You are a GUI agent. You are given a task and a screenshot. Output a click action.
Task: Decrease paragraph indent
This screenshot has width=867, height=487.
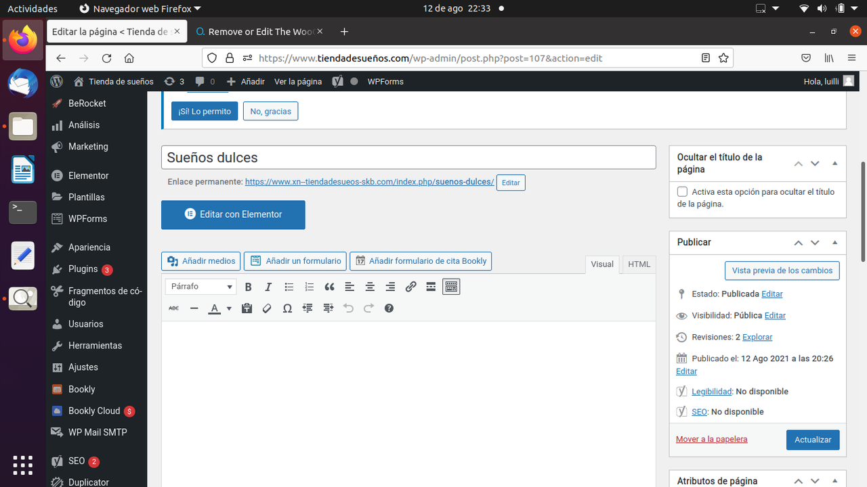(308, 308)
